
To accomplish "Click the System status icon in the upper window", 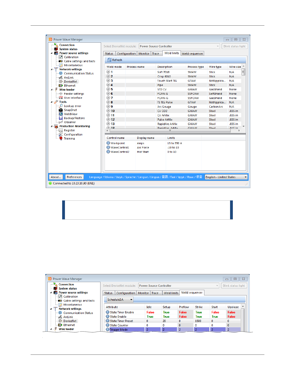I will pyautogui.click(x=56, y=49).
